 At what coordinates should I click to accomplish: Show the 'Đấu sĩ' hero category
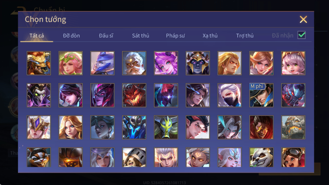(106, 36)
